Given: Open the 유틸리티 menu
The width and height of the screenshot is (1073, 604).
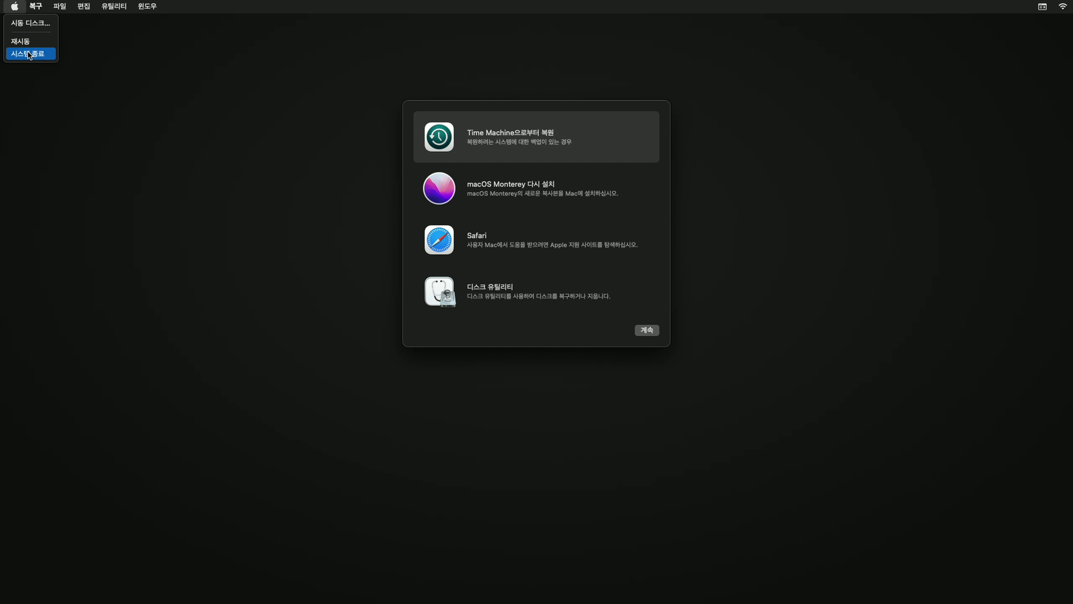Looking at the screenshot, I should click(x=114, y=6).
